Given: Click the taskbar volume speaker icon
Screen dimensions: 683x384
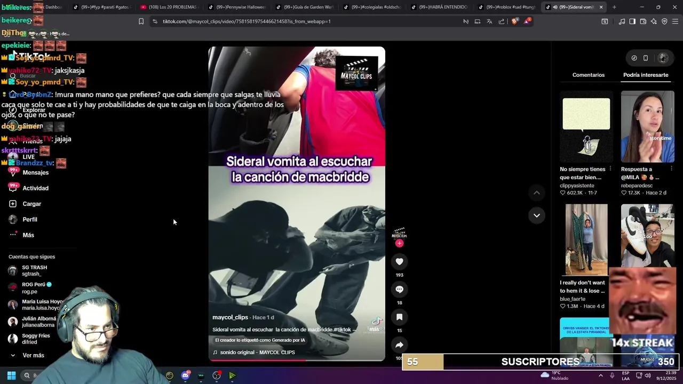Looking at the screenshot, I should click(648, 375).
